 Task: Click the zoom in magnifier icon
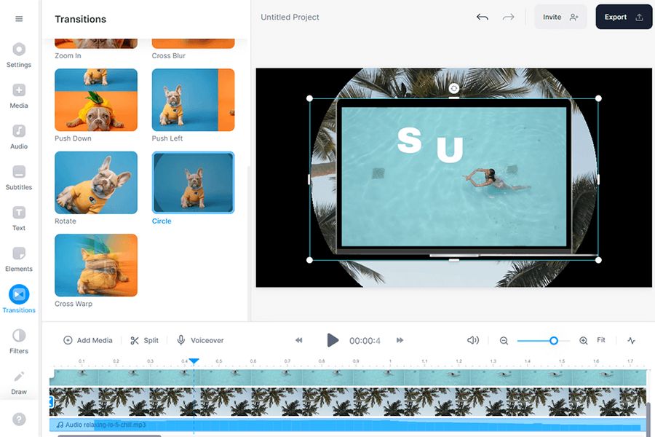tap(583, 340)
